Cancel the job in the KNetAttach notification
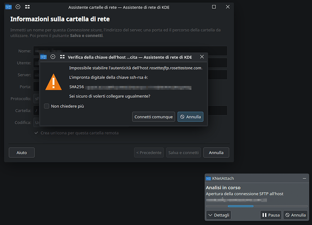Screen dimensions: 312x225 295,215
